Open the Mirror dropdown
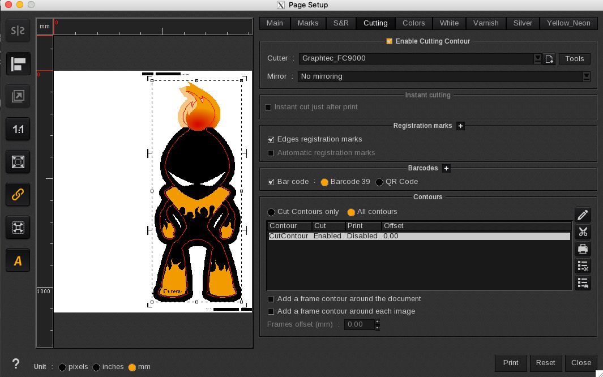603x377 pixels. pyautogui.click(x=587, y=76)
